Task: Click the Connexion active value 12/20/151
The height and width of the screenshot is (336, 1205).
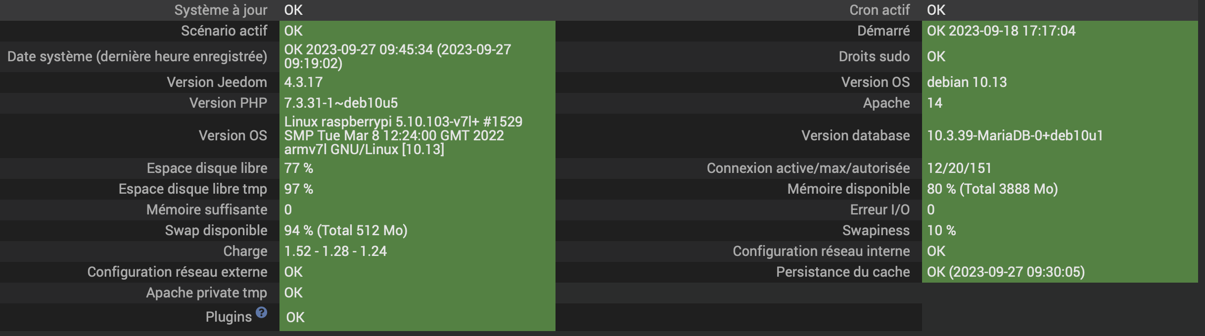Action: click(959, 168)
